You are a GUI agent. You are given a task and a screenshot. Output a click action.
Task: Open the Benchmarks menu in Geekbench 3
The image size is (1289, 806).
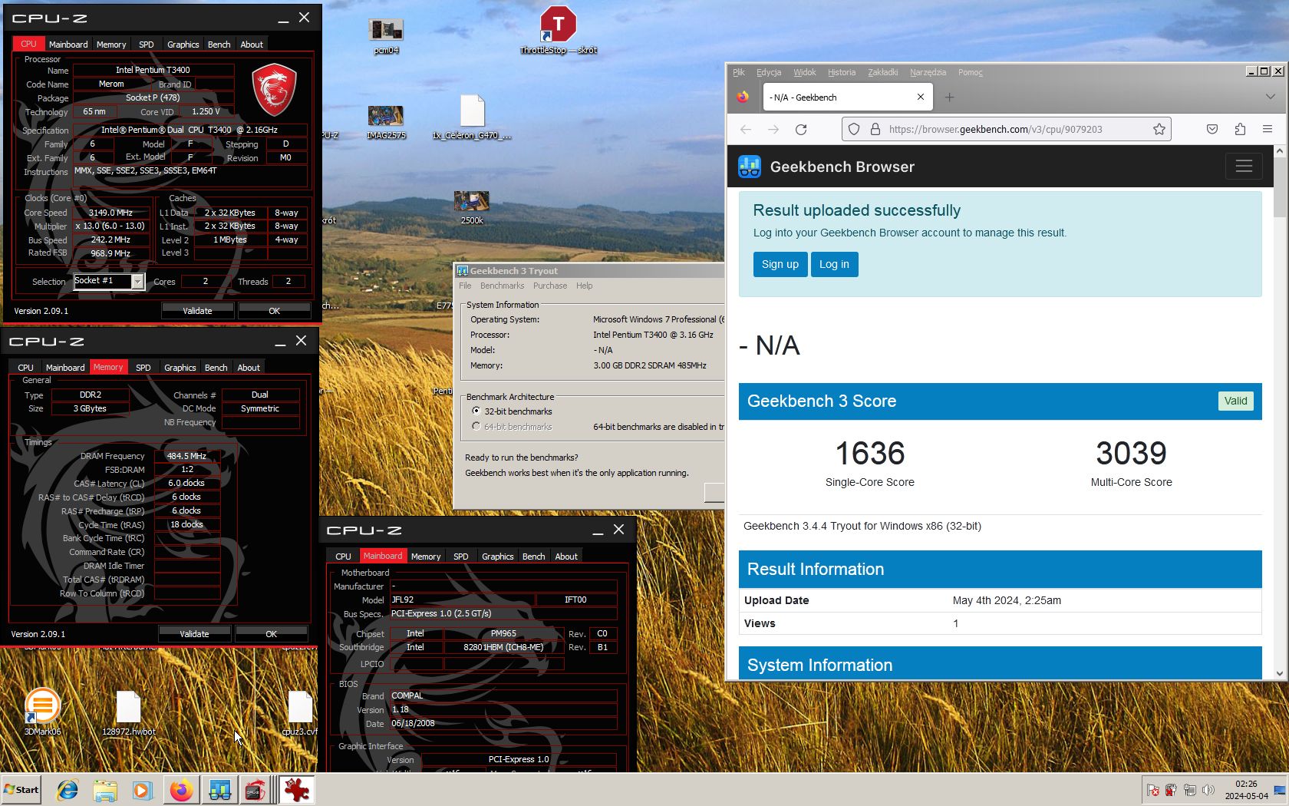503,286
